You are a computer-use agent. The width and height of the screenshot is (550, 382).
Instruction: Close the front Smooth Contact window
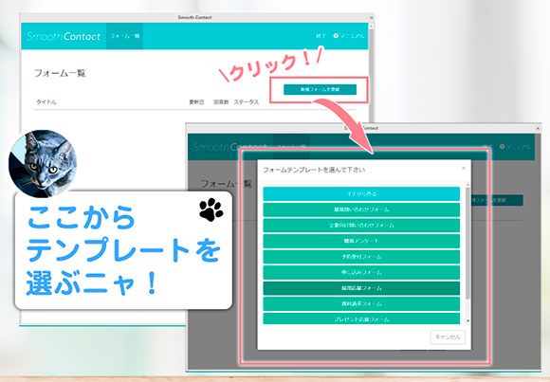pyautogui.click(x=538, y=128)
